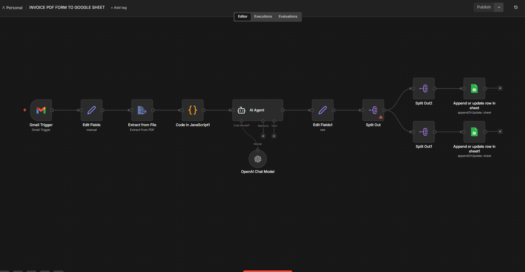This screenshot has width=525, height=272.
Task: Expand the Publish dropdown arrow
Action: tap(499, 7)
